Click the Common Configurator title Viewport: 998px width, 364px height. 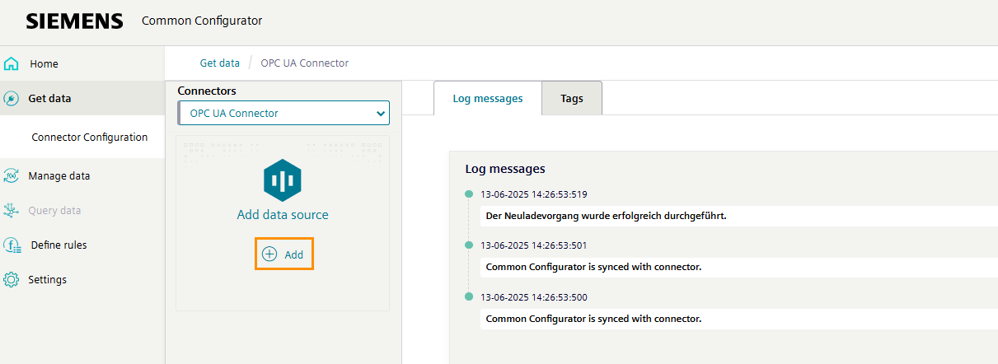coord(203,21)
